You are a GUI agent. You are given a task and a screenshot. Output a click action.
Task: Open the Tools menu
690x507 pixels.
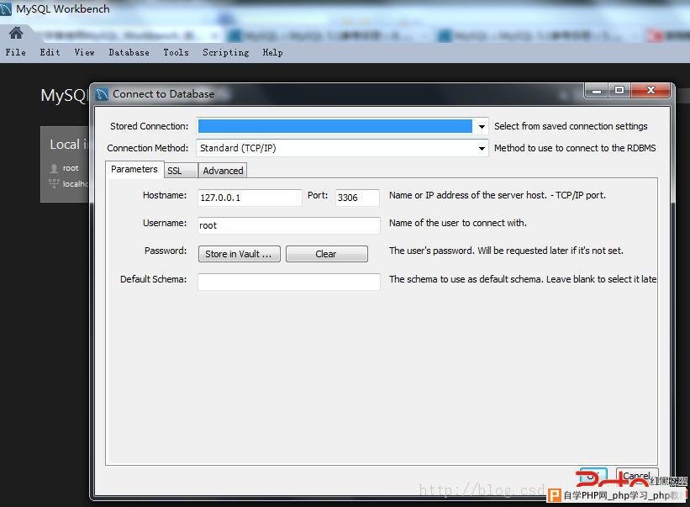point(176,52)
